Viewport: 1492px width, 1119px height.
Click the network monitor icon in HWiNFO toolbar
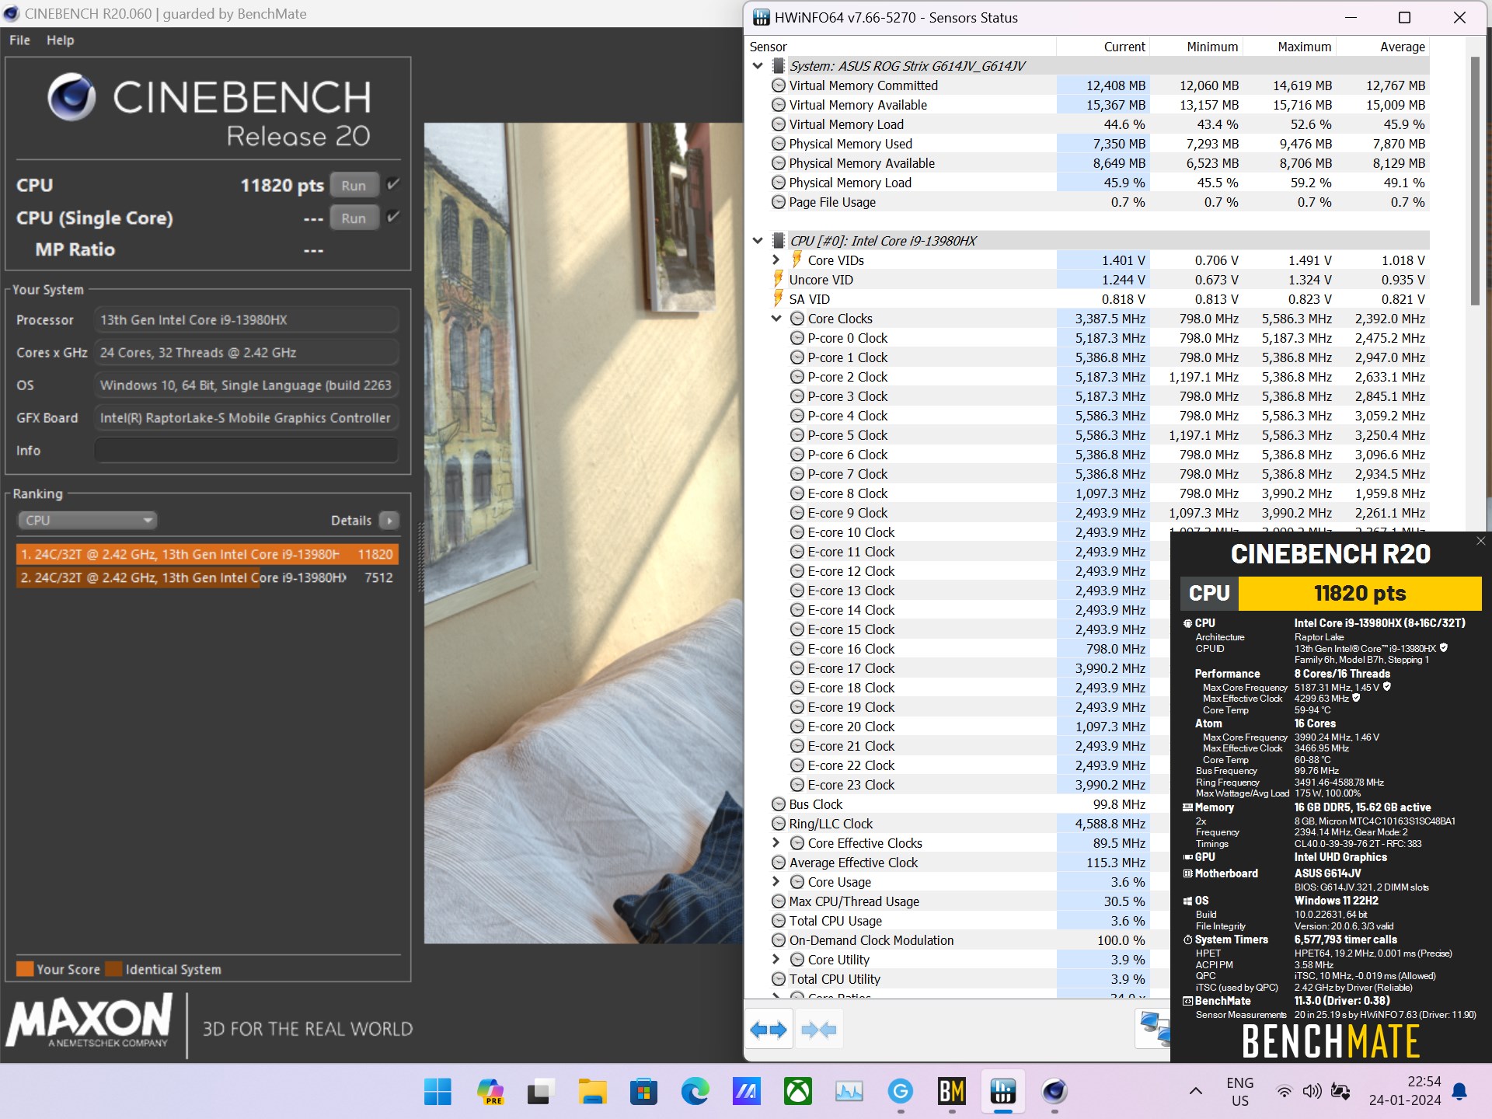1153,1029
